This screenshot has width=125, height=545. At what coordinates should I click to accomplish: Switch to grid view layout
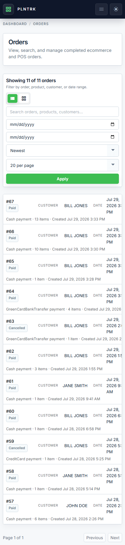point(24,98)
